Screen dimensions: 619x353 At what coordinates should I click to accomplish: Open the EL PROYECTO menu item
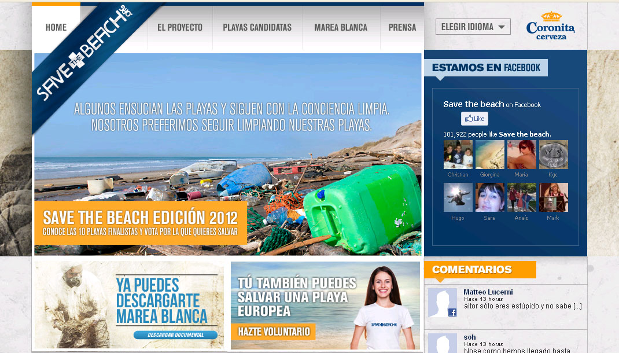coord(179,27)
